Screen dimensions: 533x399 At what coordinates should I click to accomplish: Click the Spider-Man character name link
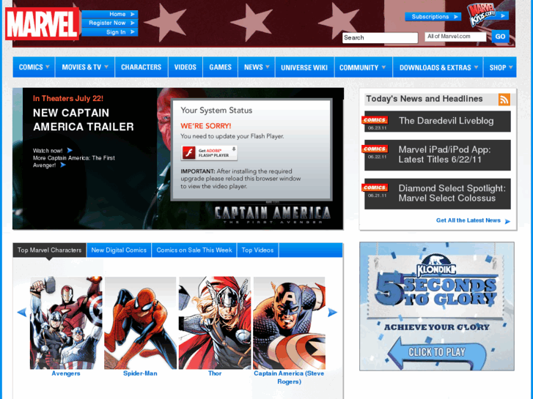[140, 373]
